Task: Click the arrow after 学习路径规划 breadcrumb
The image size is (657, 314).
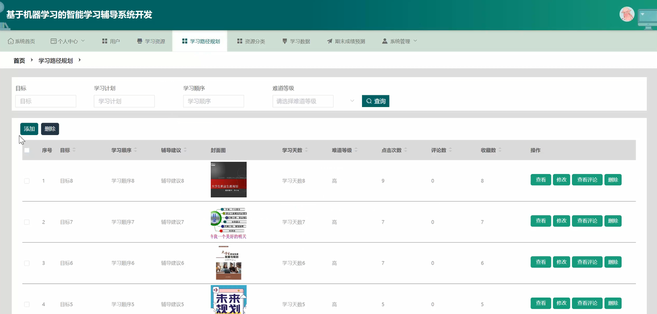Action: pos(79,60)
